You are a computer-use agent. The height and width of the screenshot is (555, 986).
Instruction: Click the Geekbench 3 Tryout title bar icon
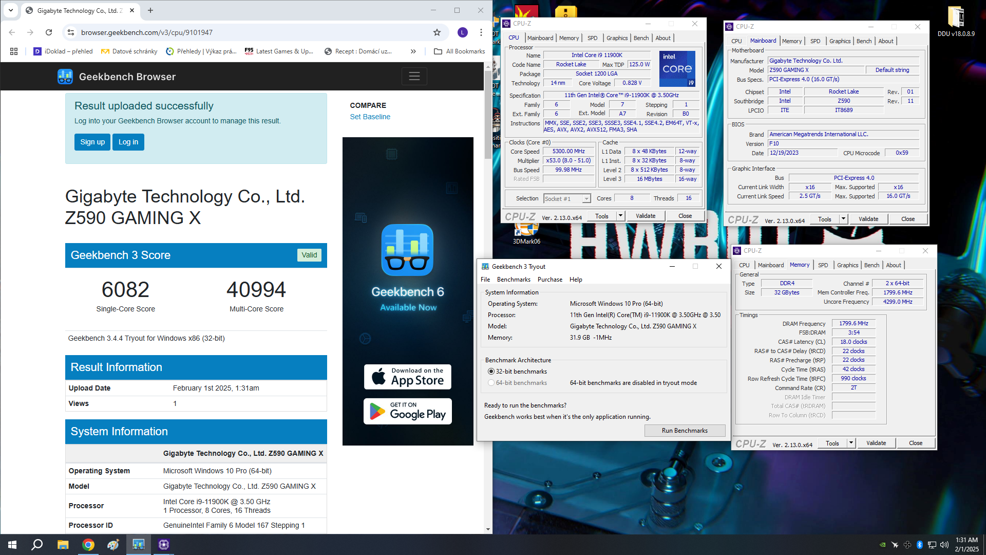485,267
